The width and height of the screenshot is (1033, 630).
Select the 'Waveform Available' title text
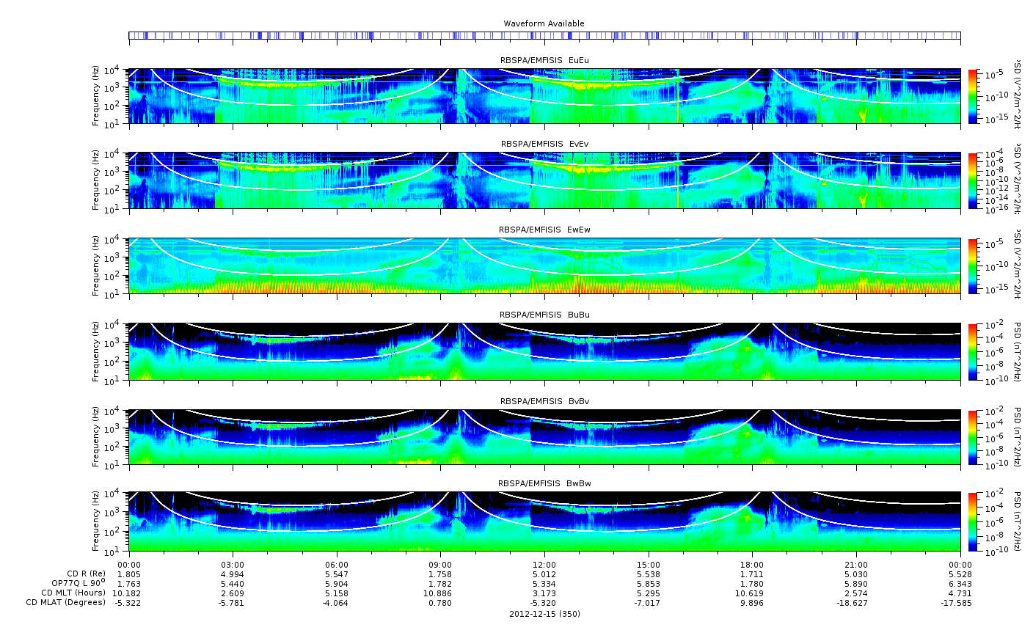pos(544,23)
